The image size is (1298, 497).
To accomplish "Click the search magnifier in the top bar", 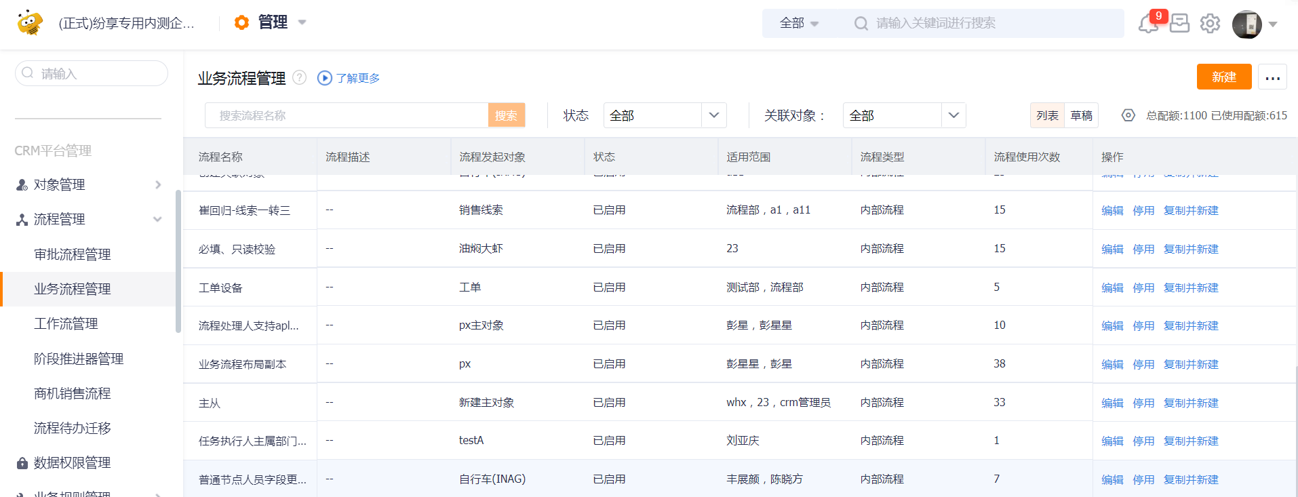I will (861, 24).
